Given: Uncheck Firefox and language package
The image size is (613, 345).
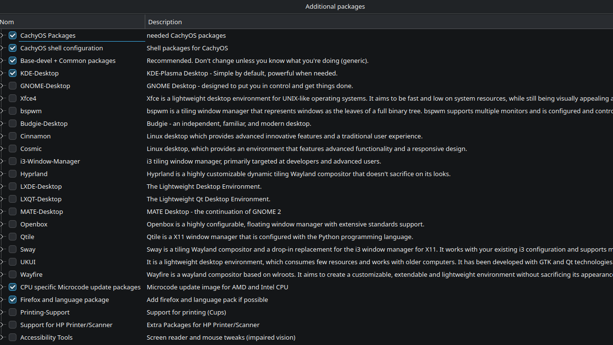Looking at the screenshot, I should click(x=13, y=300).
